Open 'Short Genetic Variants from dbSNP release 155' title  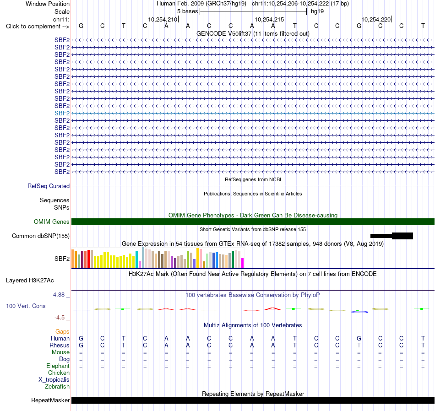coord(253,229)
